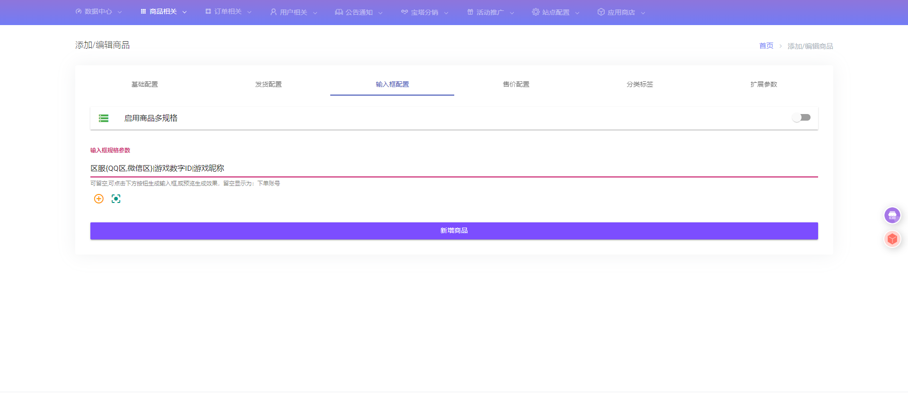Go to 首页 via breadcrumb link
Screen dimensions: 908x396
[766, 46]
